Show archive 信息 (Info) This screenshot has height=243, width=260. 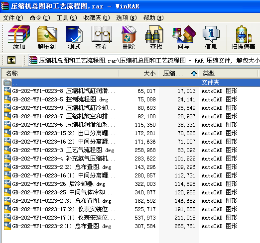click(x=211, y=37)
